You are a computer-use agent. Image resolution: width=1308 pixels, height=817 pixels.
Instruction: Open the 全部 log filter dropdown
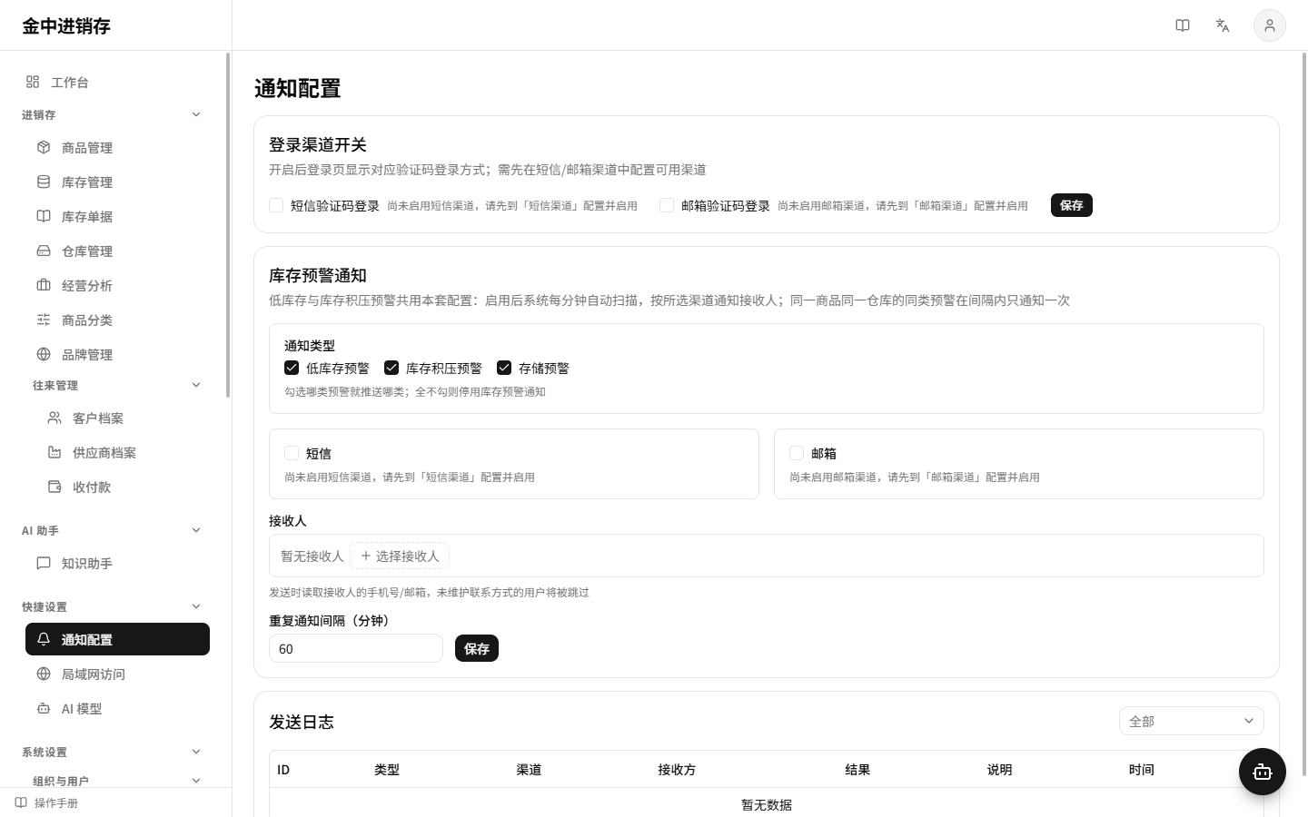(1192, 721)
